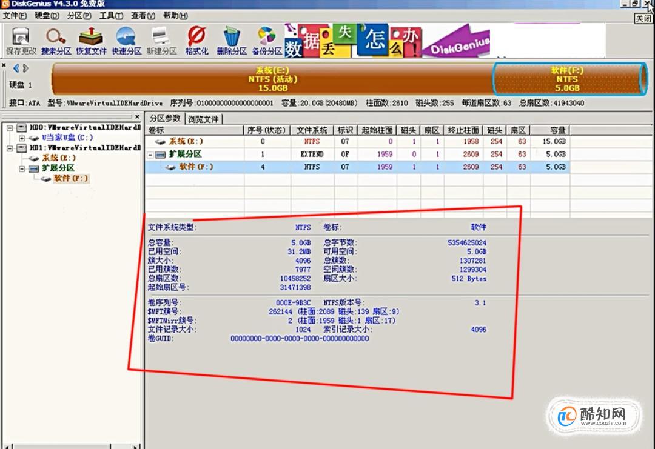The width and height of the screenshot is (655, 449).
Task: Select the 系统(E:) partition bar in disk map
Action: 272,79
